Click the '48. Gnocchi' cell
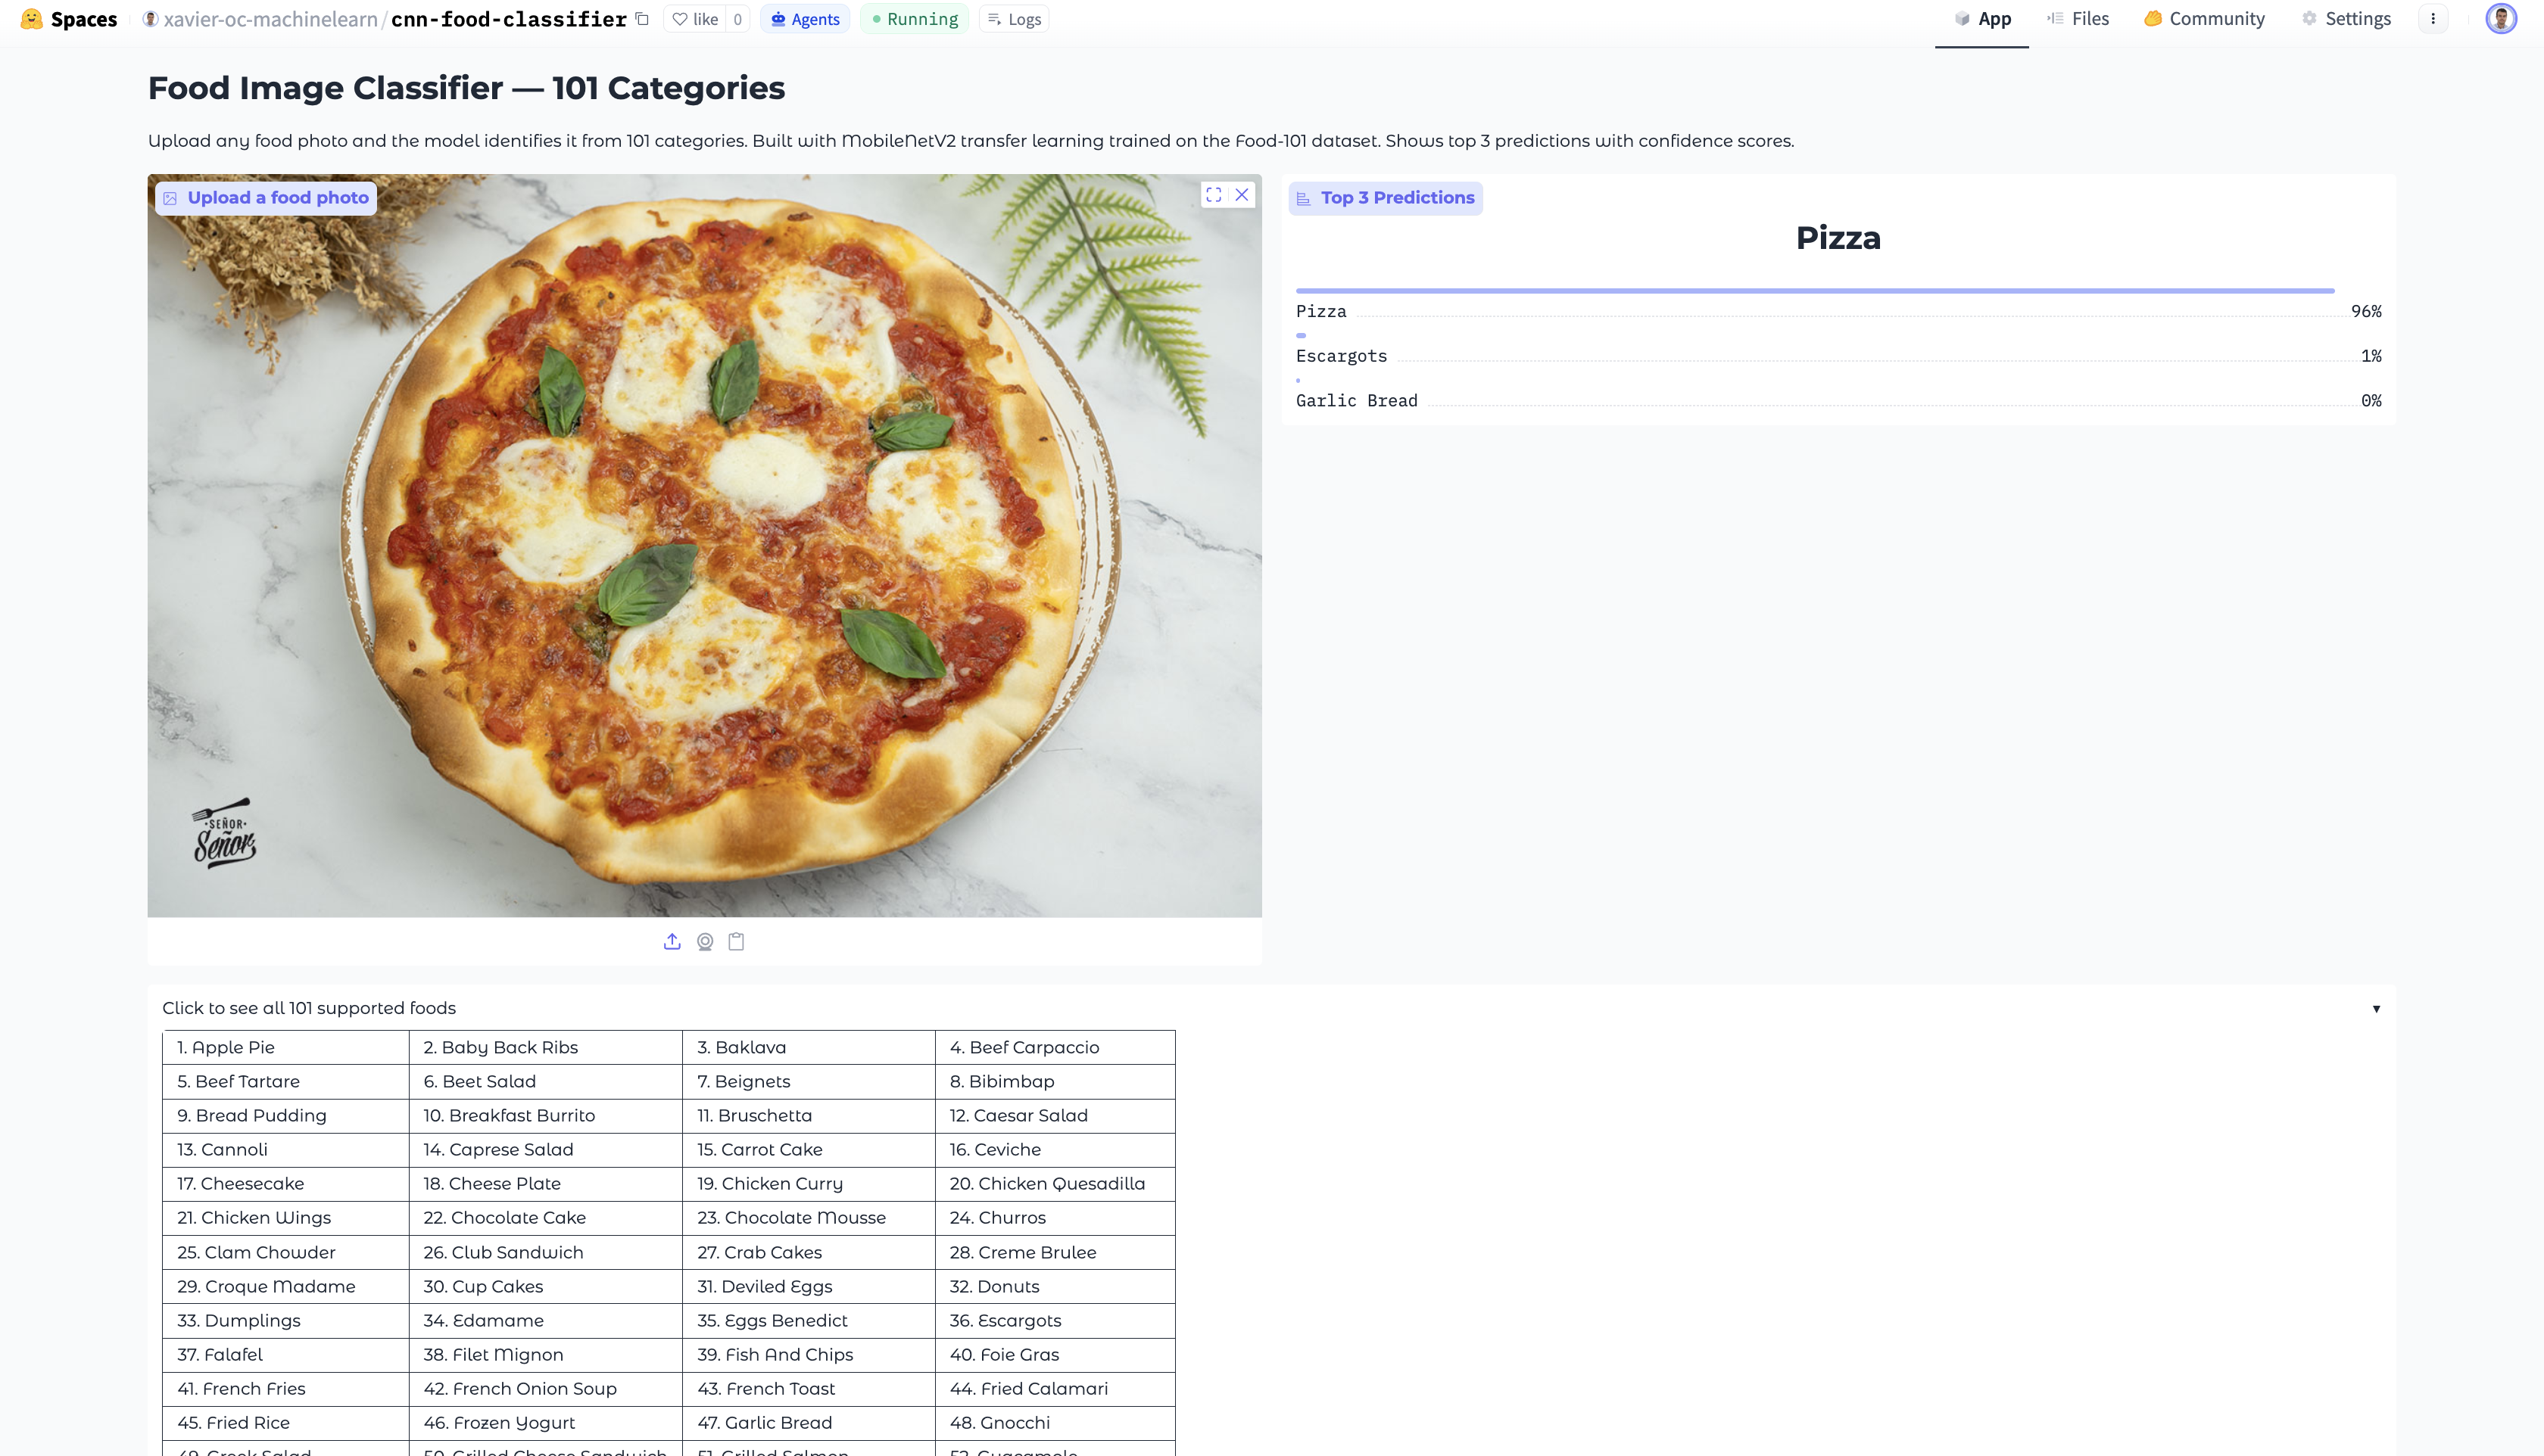This screenshot has width=2544, height=1456. coord(1055,1422)
